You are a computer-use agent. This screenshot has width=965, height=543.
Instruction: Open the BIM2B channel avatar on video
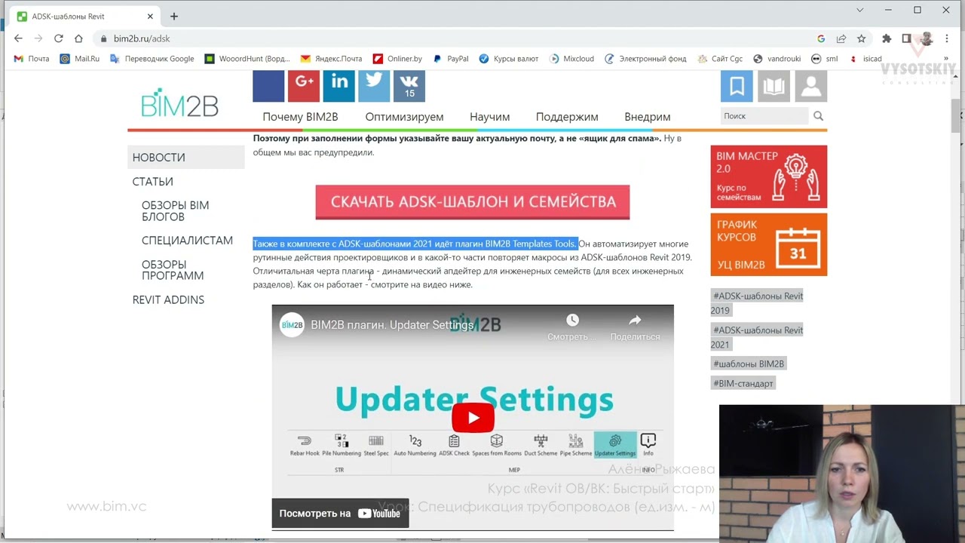coord(292,325)
